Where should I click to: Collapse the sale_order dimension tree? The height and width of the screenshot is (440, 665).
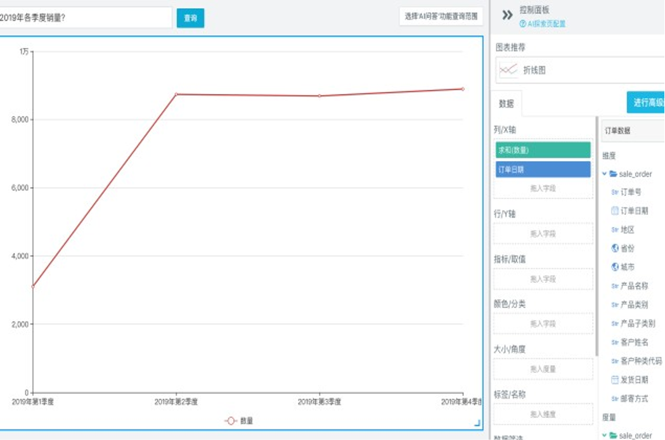click(605, 174)
